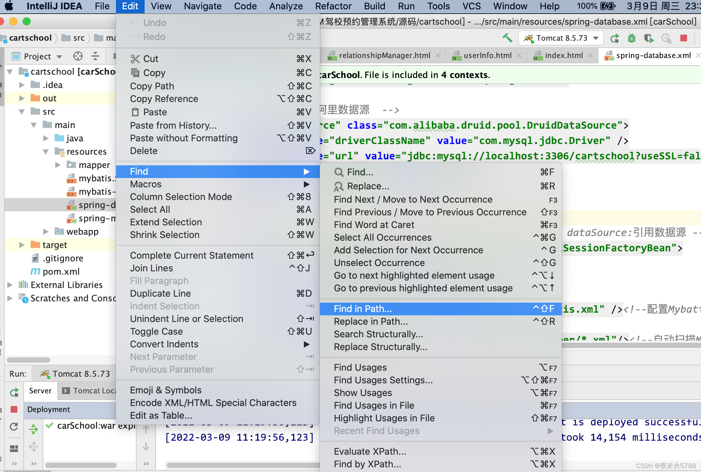
Task: Click the Debug bug icon in toolbar
Action: tap(631, 38)
